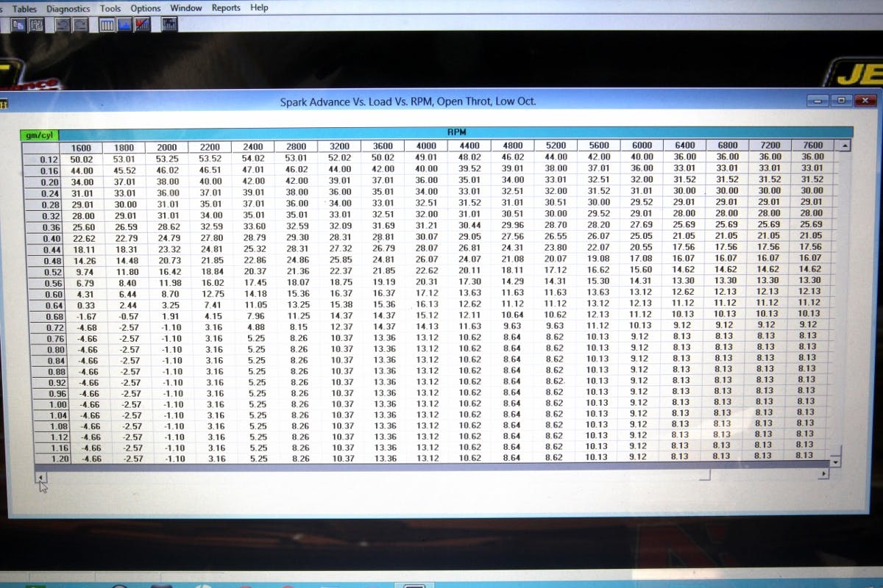Click the second toolbar tree-structure icon

pos(36,24)
